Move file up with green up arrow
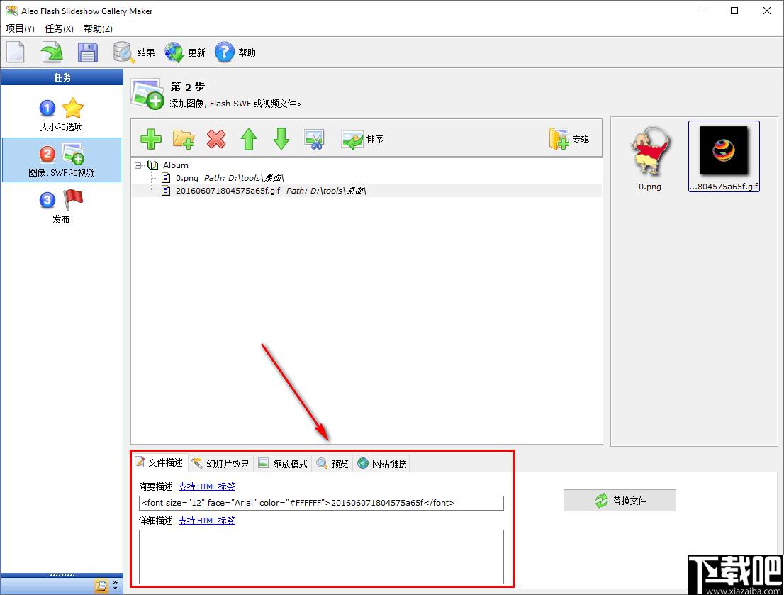 [x=249, y=139]
